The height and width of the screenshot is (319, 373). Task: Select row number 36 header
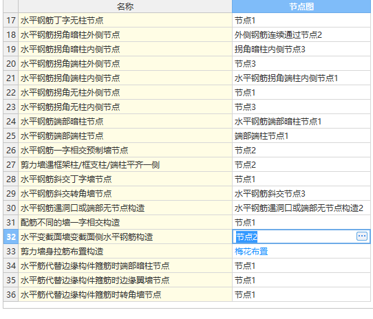pos(11,295)
